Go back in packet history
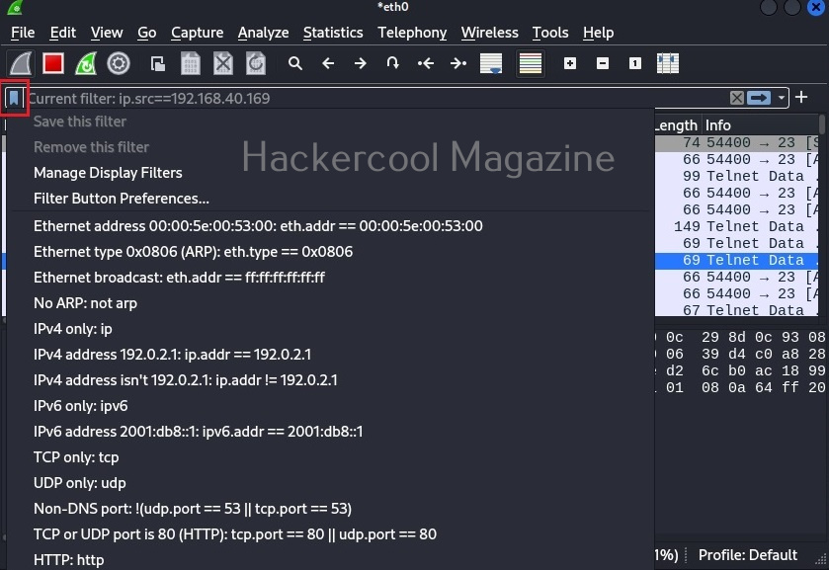 [x=328, y=64]
